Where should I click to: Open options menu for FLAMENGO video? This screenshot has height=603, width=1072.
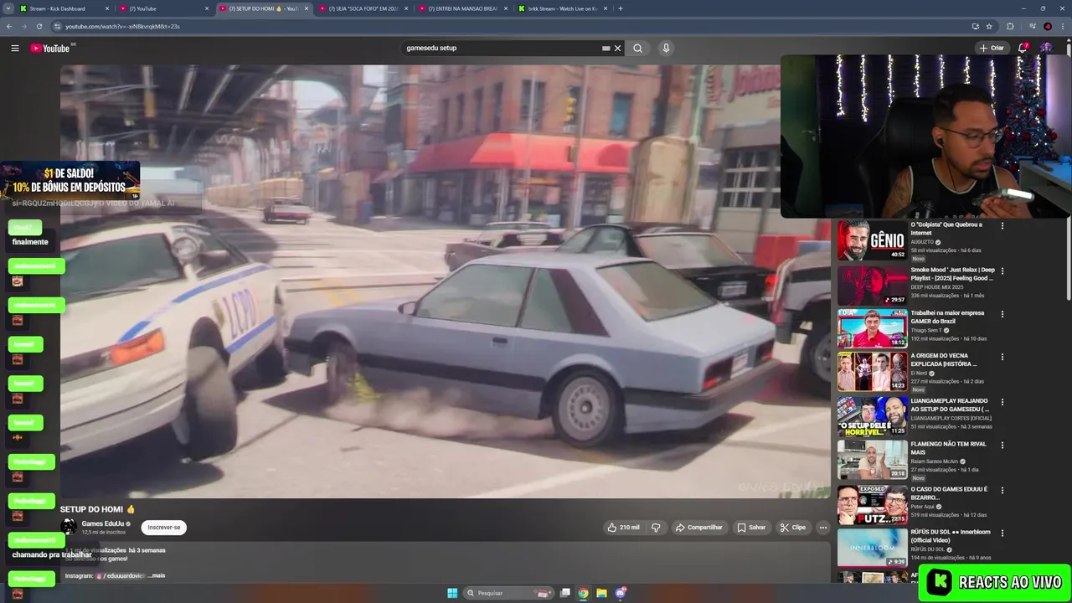tap(1002, 445)
